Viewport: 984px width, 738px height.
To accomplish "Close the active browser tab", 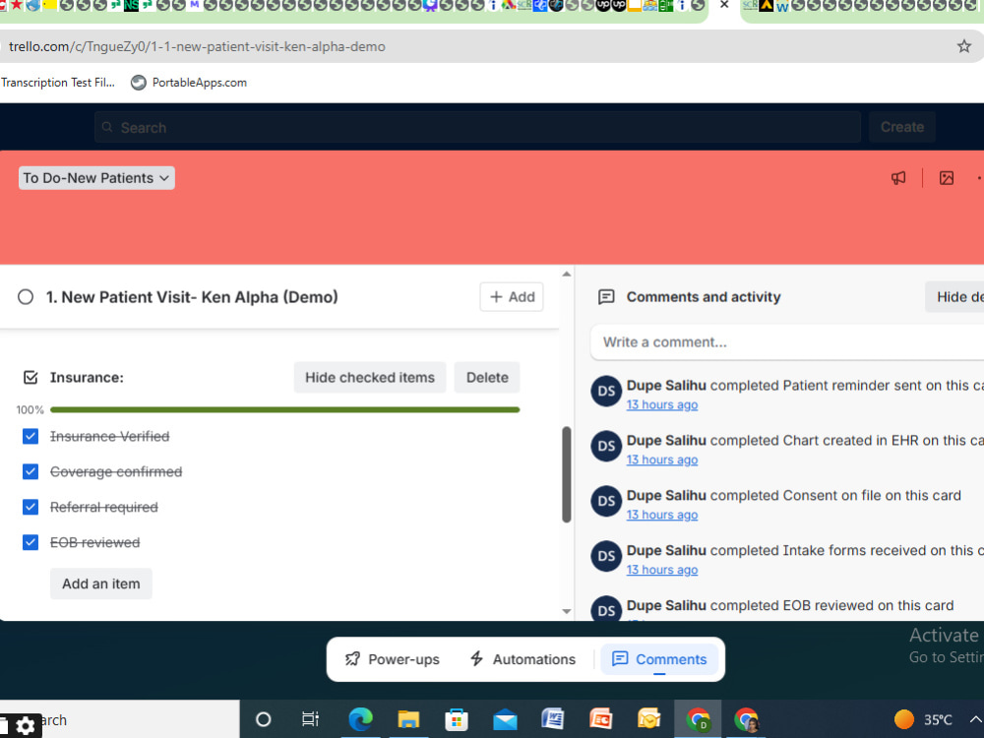I will pyautogui.click(x=724, y=5).
